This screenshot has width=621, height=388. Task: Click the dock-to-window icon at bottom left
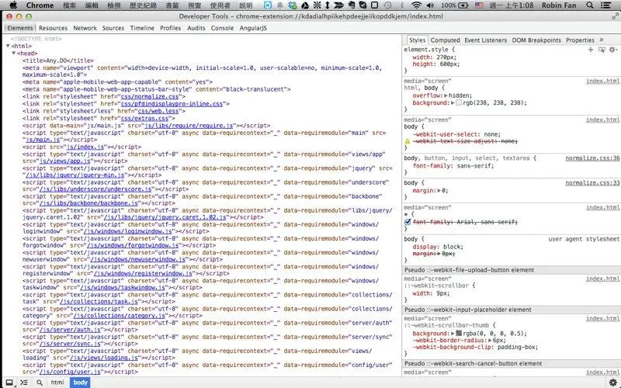click(x=8, y=383)
